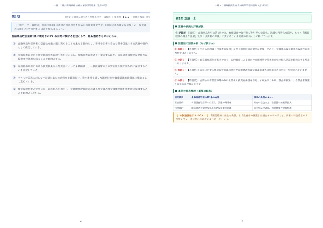Click circled number ④ of the fourth answer choice
Viewport: 323px width, 228px height.
pos(14,78)
